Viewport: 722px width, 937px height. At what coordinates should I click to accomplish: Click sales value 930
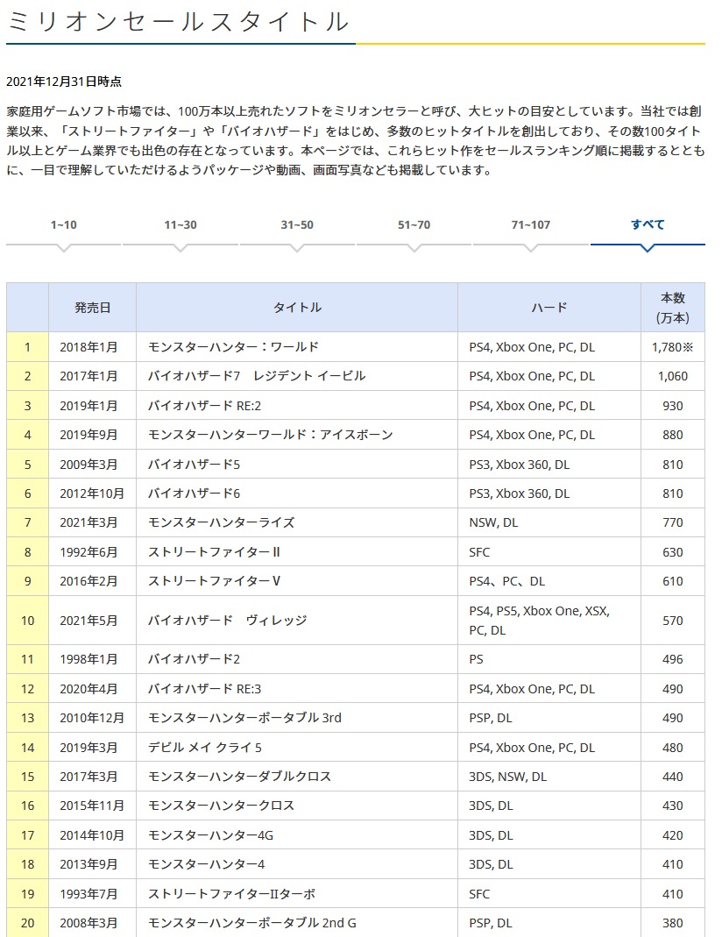click(x=672, y=406)
